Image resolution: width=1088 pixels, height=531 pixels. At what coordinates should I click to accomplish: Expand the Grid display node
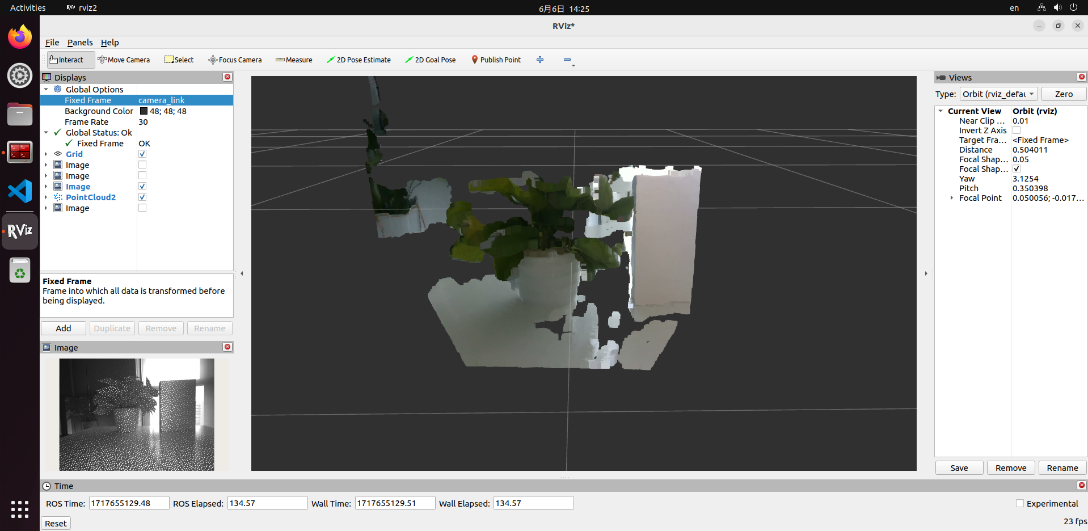[x=46, y=154]
